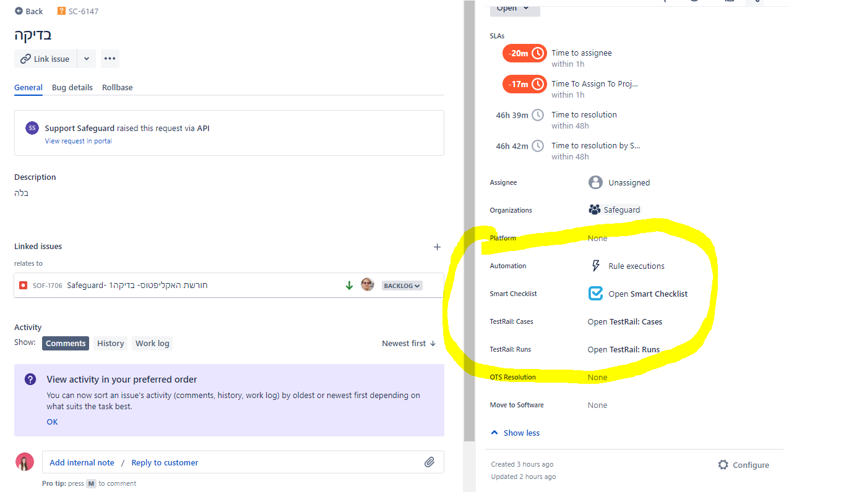Screen dimensions: 841x492
Task: Open View request in portal link
Action: click(x=79, y=141)
